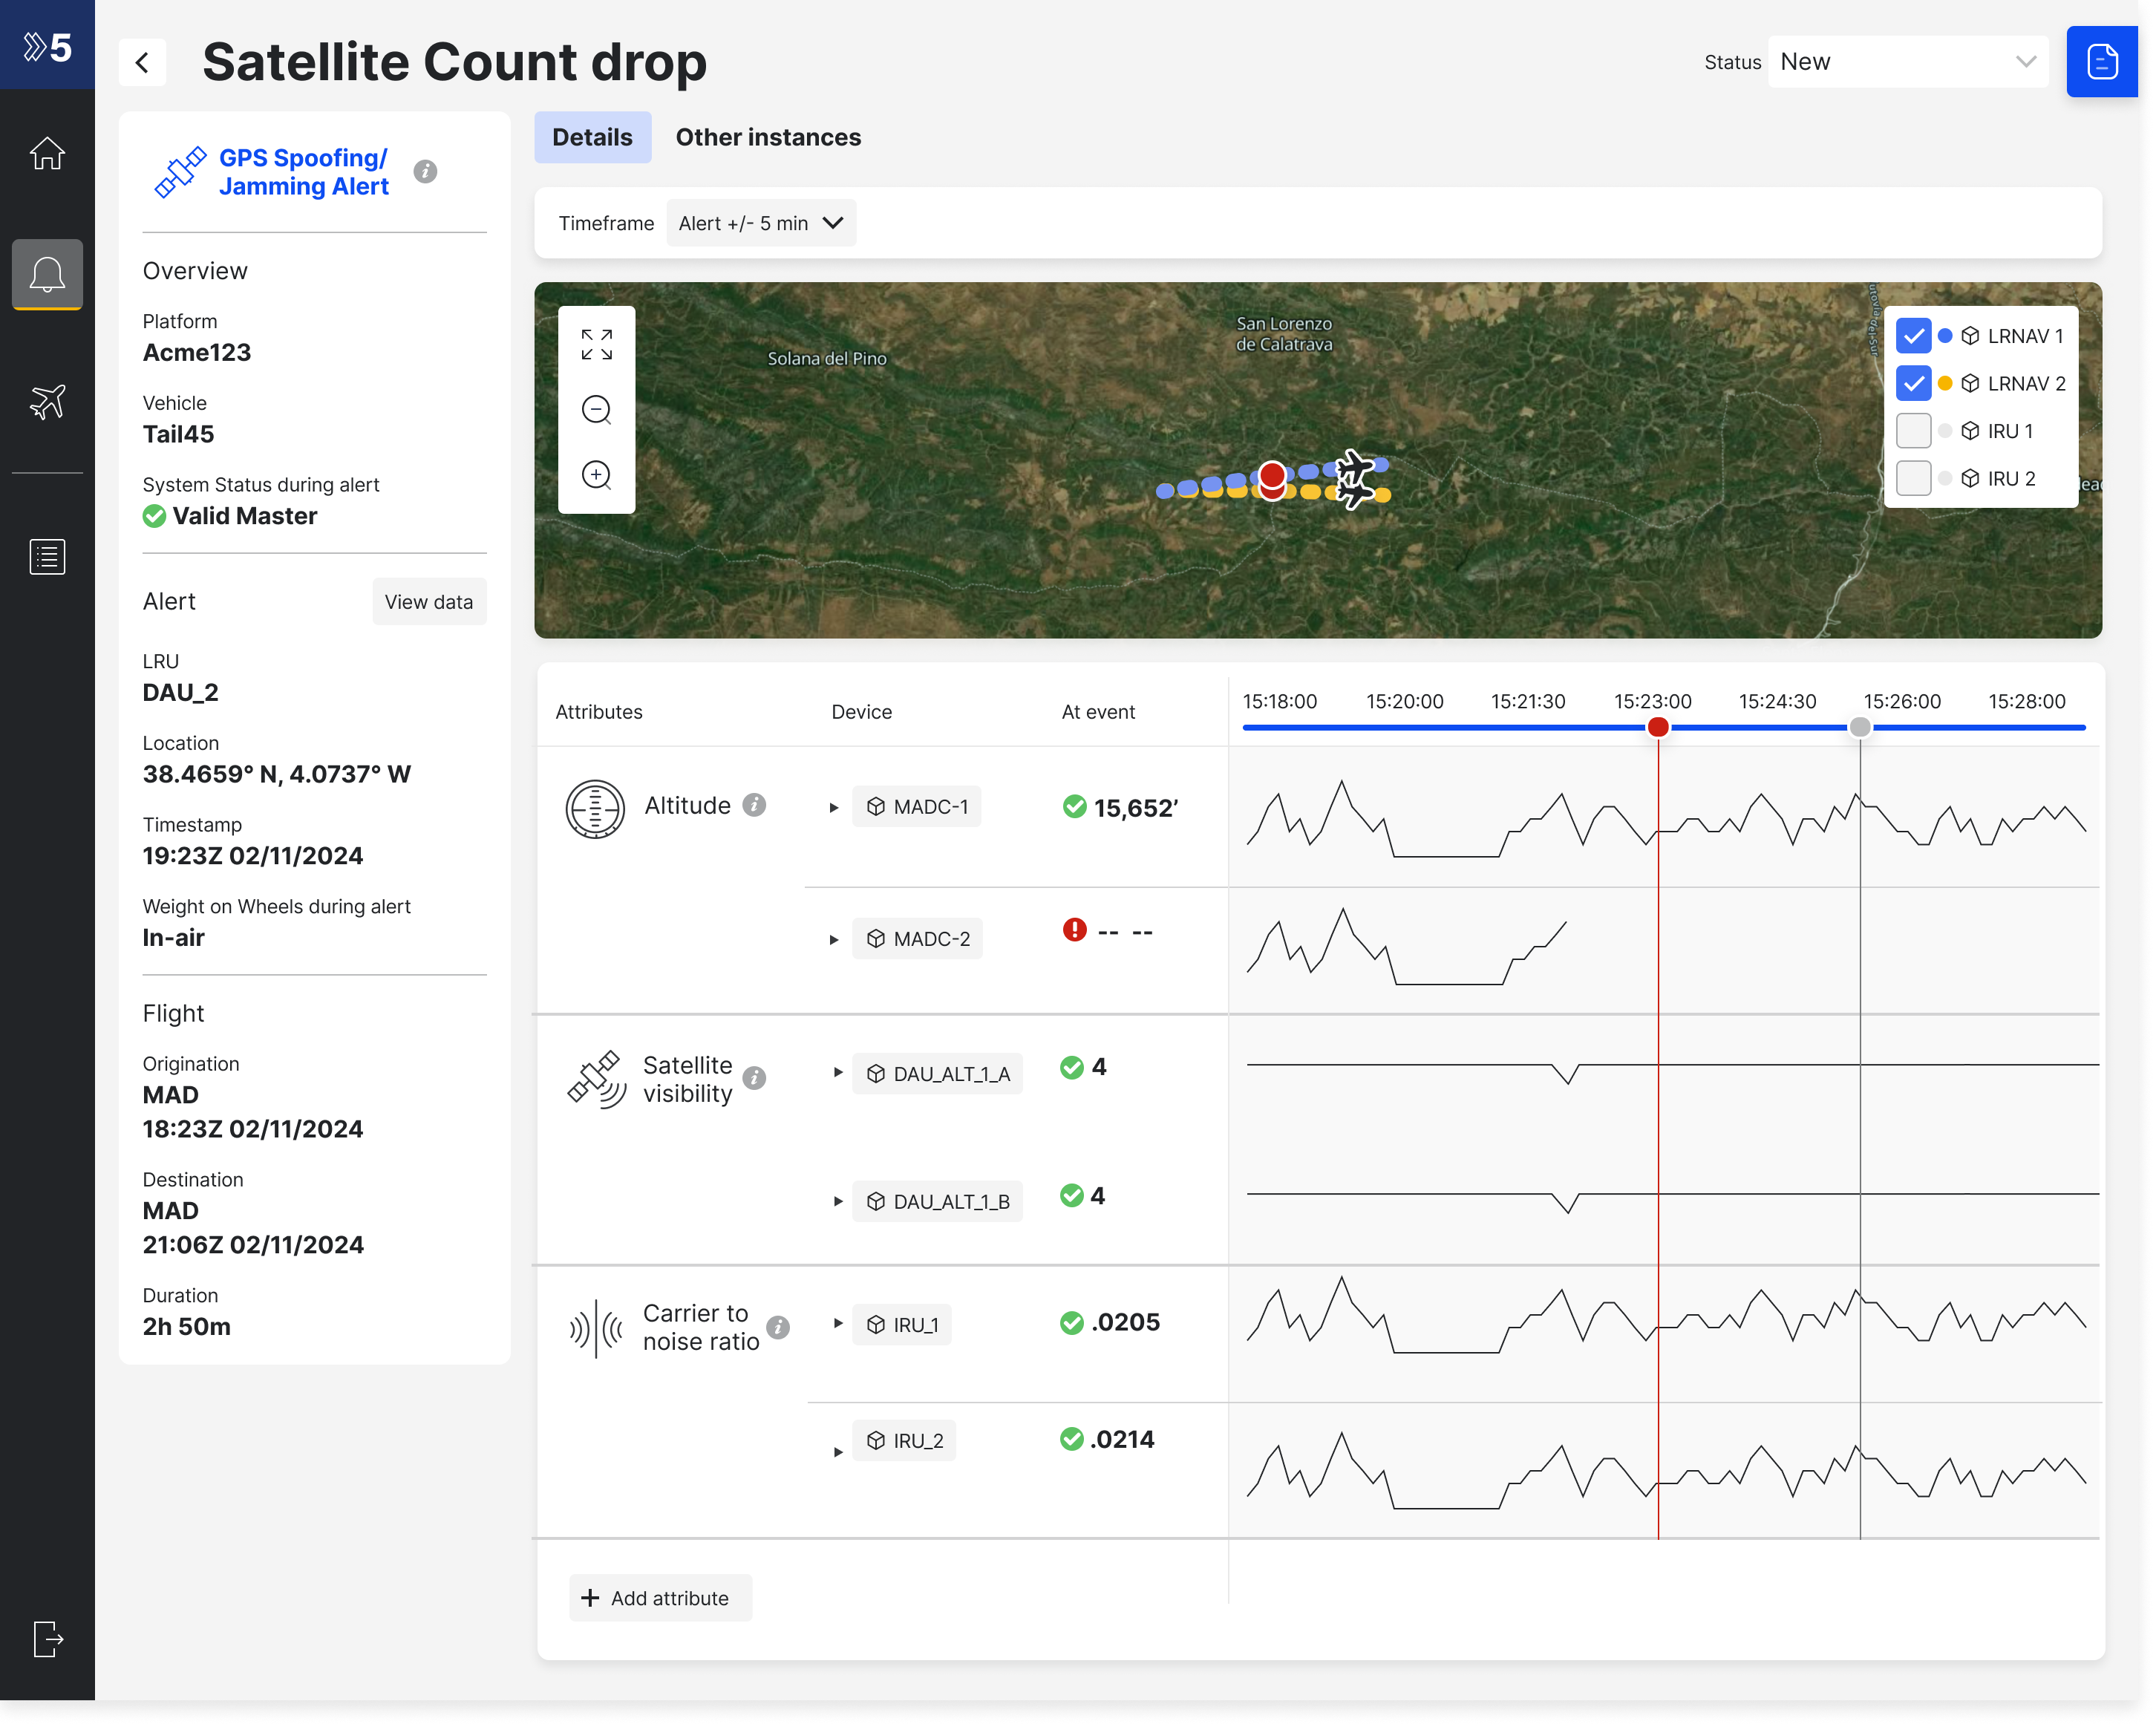Click the document/report icon in sidebar
Image resolution: width=2156 pixels, height=1727 pixels.
pyautogui.click(x=46, y=557)
